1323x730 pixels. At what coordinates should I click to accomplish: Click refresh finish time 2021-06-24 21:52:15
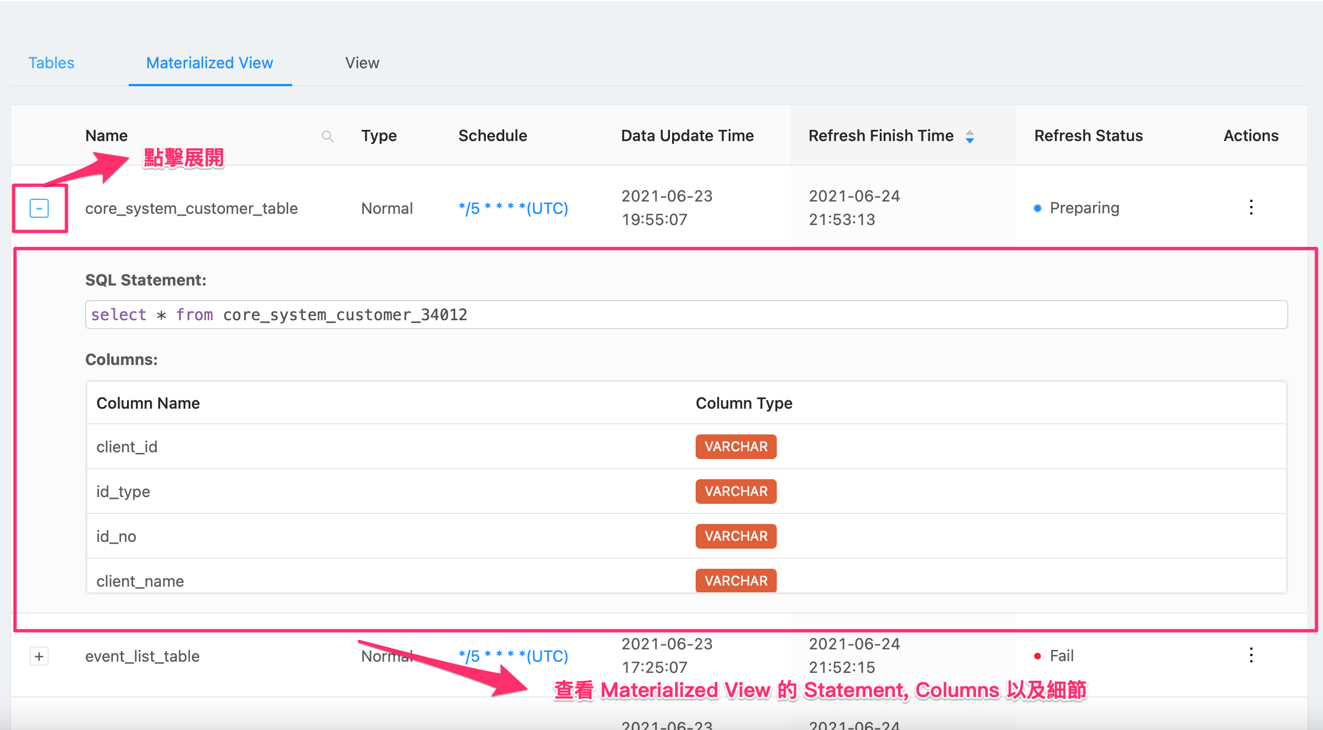coord(854,656)
